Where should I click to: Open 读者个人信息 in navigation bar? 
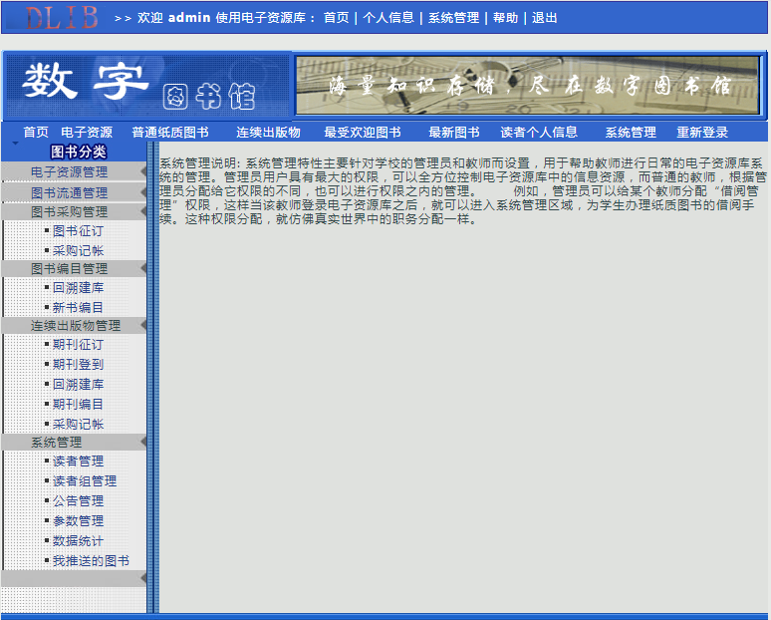[538, 132]
